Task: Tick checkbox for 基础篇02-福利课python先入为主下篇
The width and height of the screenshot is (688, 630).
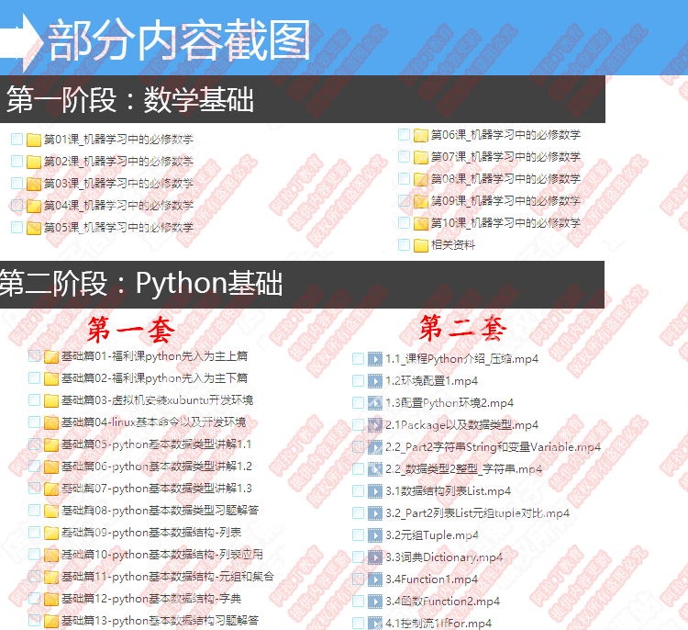Action: [34, 377]
